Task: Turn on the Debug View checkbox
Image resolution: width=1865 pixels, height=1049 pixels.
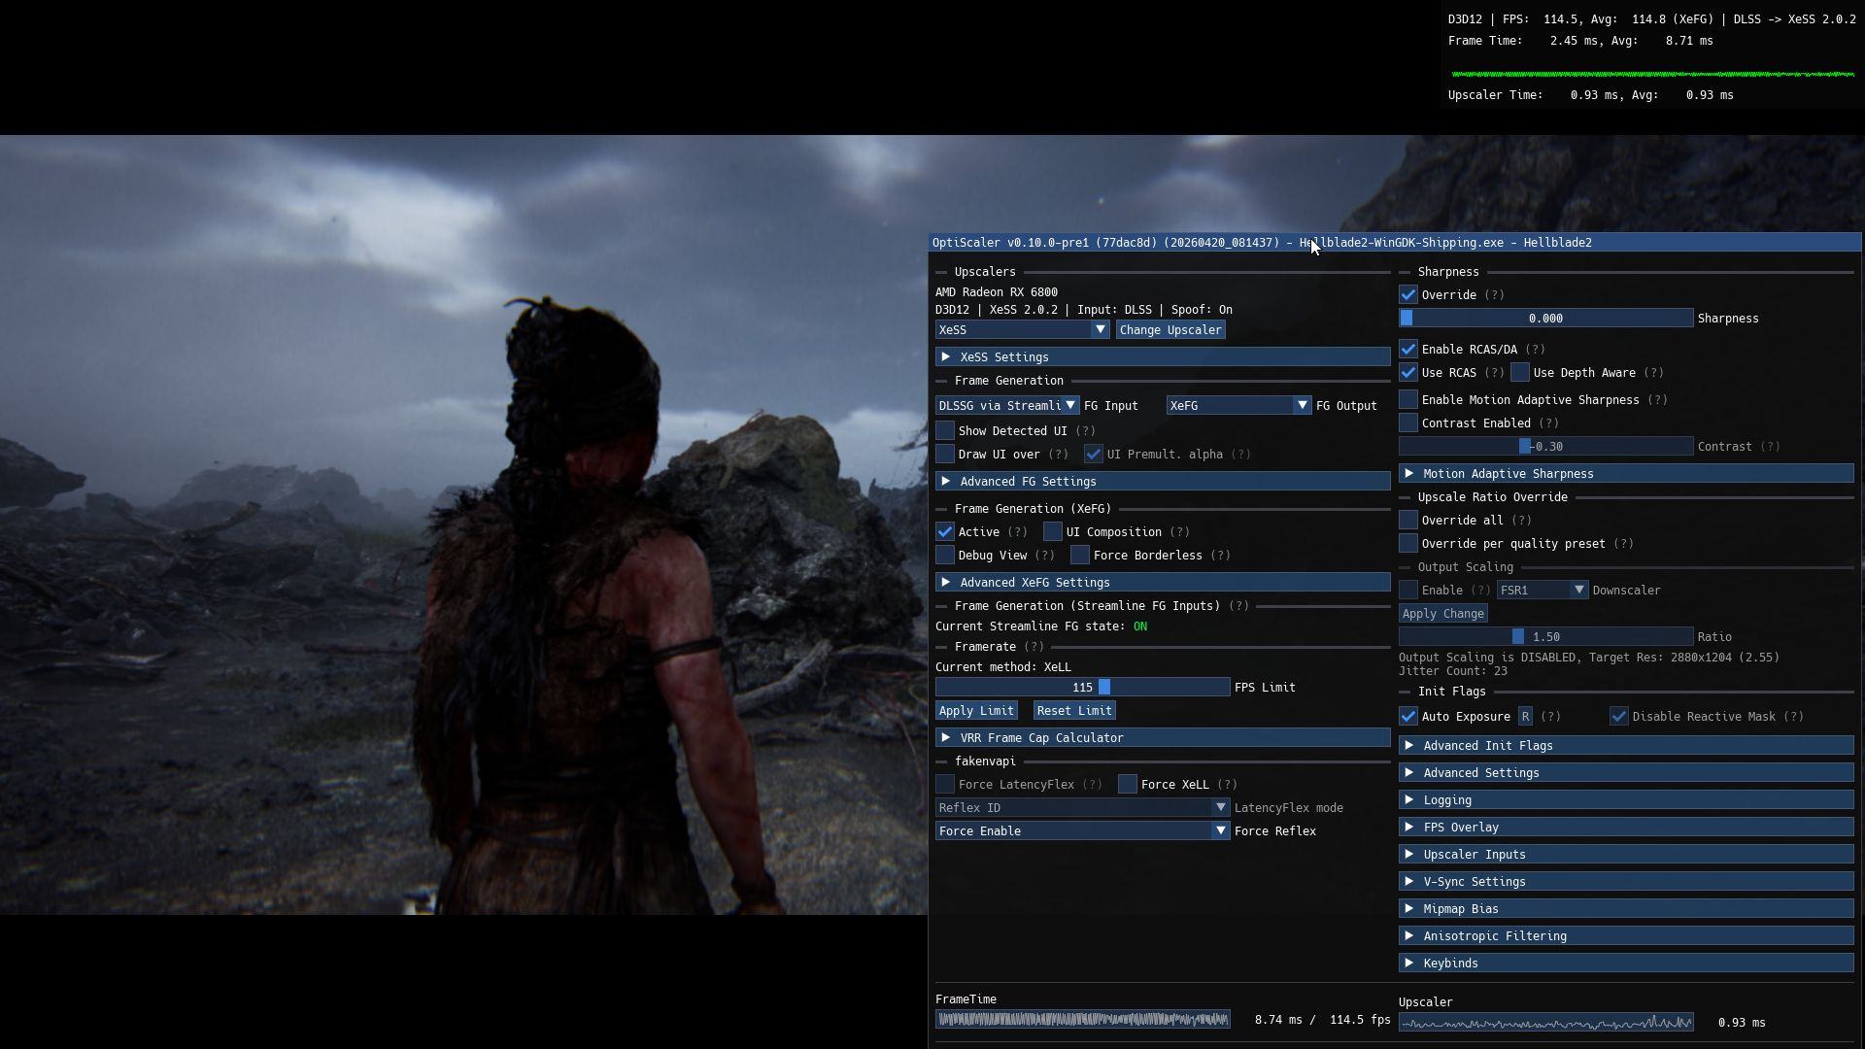Action: pos(945,556)
